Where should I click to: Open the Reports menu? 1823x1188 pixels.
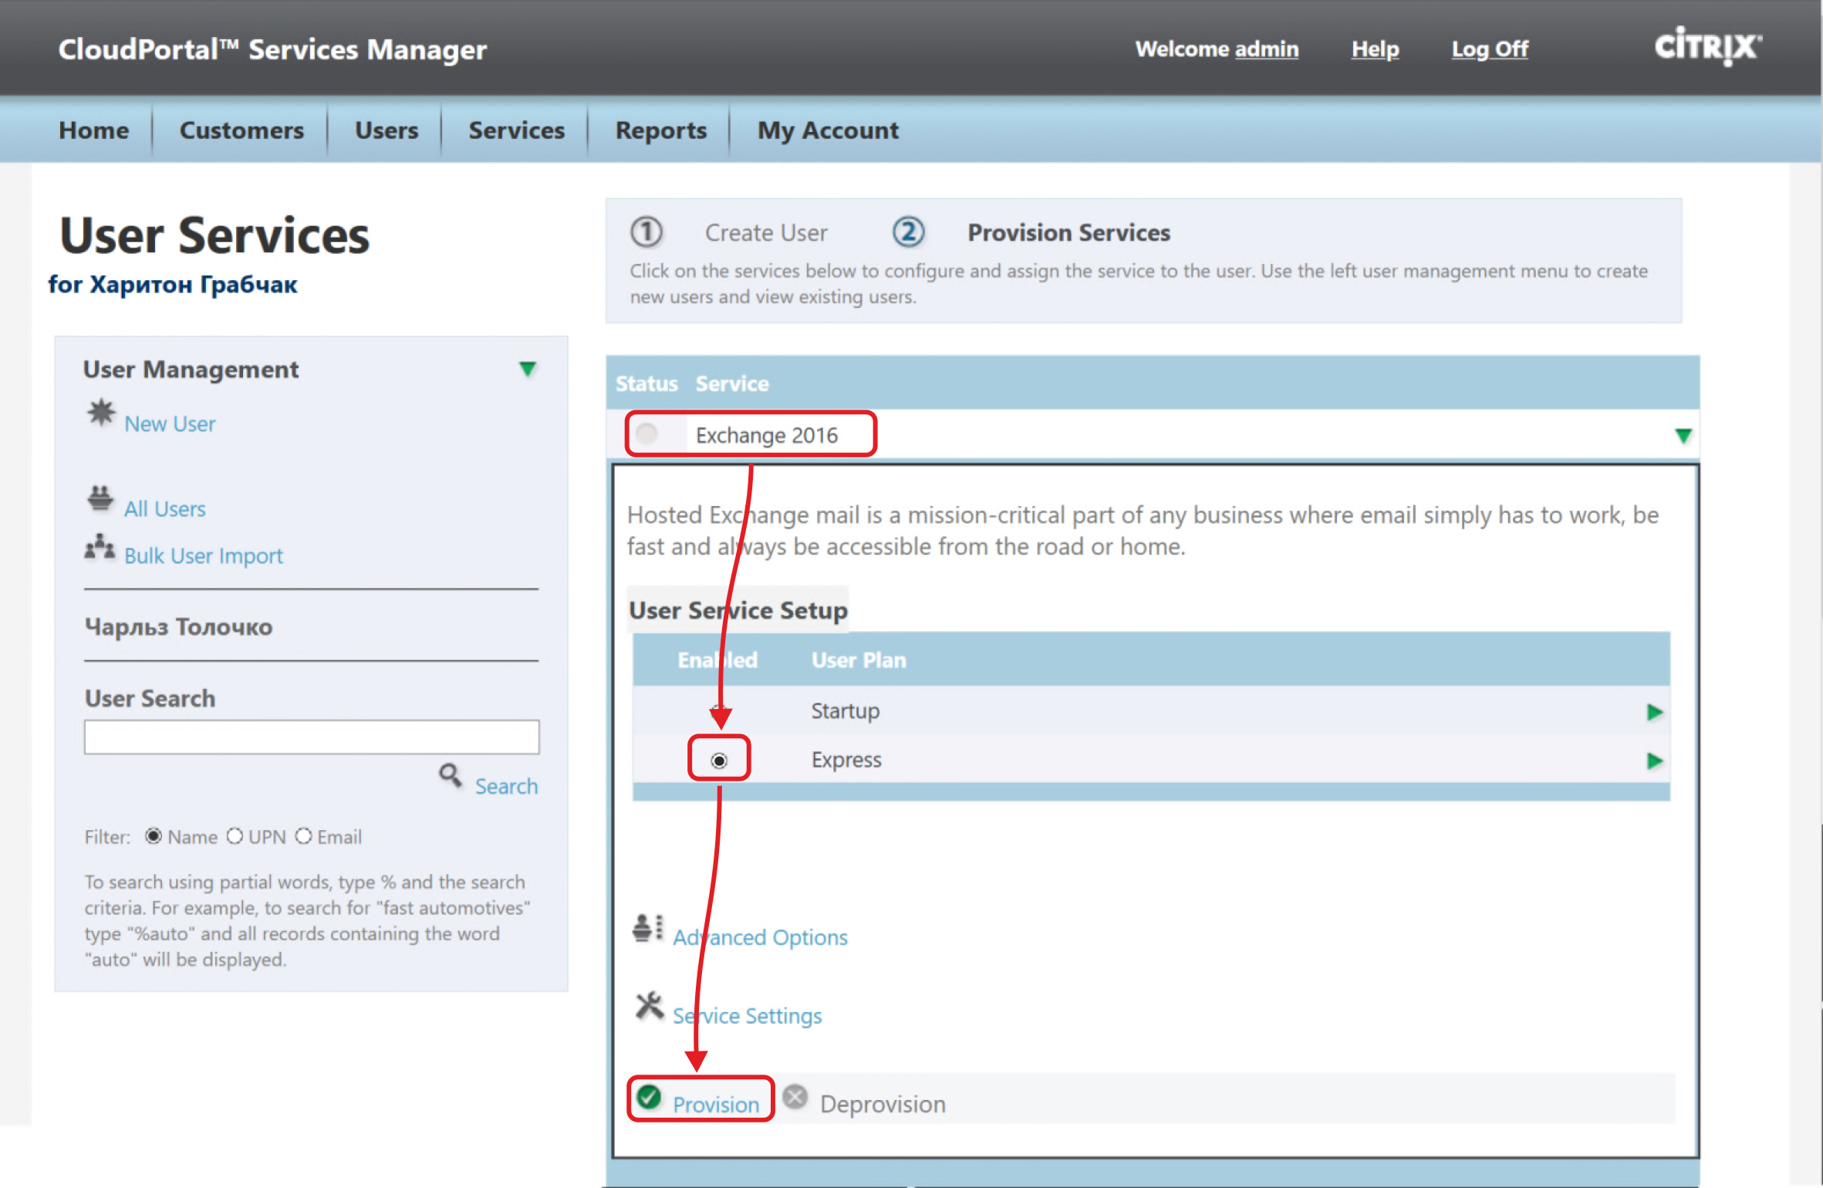tap(660, 130)
